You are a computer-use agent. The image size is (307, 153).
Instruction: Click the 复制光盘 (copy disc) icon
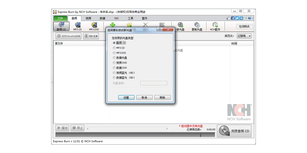(x=197, y=26)
